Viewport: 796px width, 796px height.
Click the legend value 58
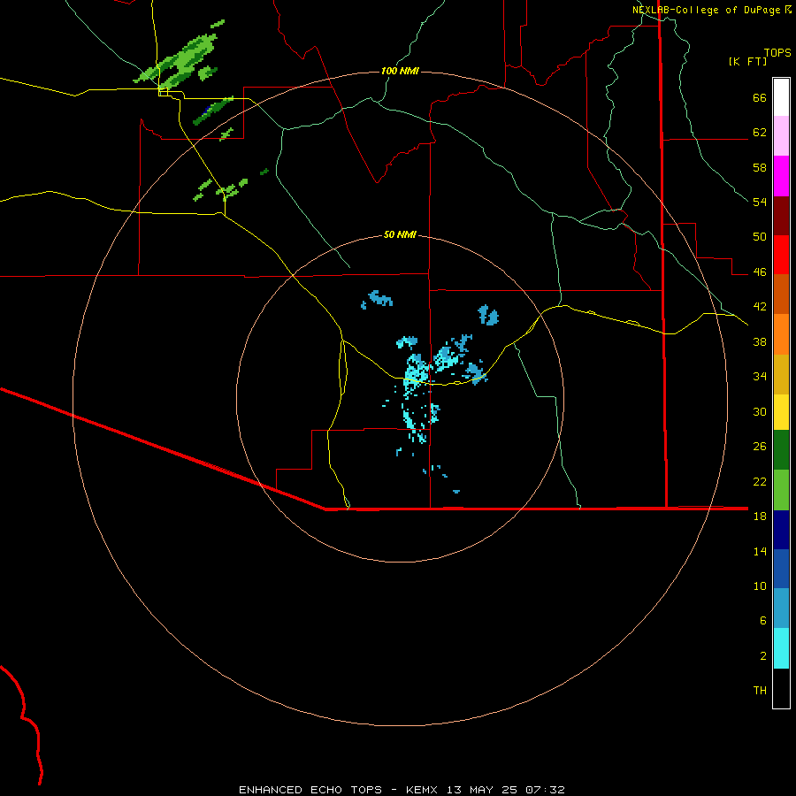click(x=760, y=167)
